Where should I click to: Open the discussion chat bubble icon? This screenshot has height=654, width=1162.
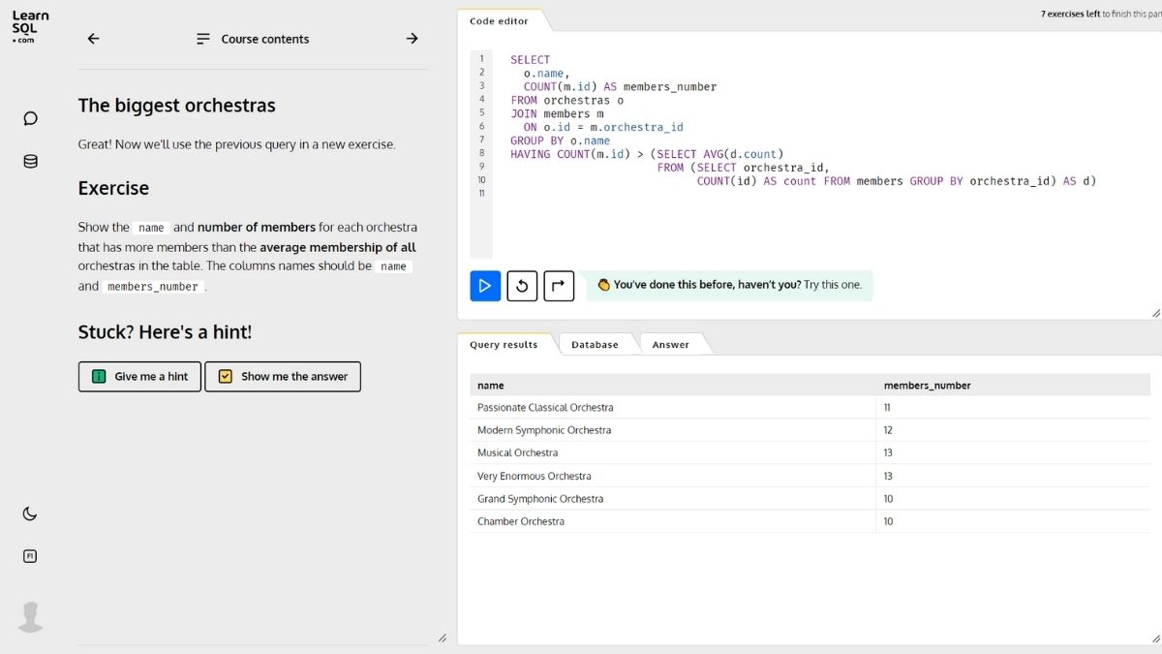pyautogui.click(x=30, y=118)
